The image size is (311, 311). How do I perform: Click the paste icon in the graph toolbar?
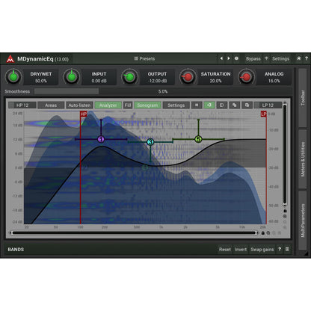[247, 105]
